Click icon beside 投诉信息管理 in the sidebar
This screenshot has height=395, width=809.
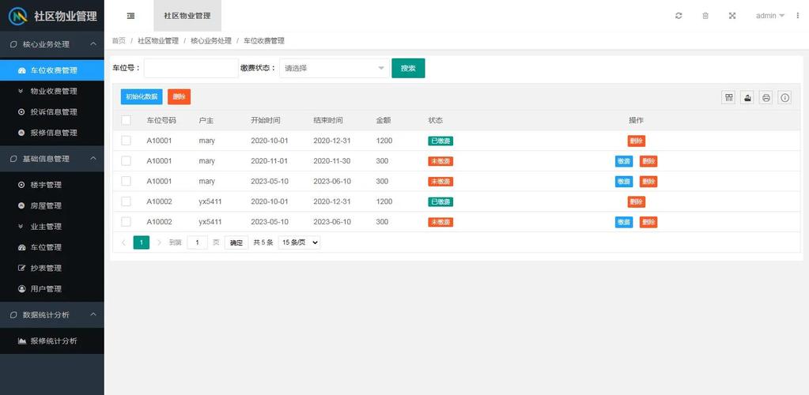click(21, 112)
